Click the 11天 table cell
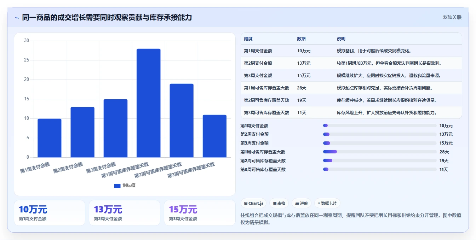The height and width of the screenshot is (240, 476). coord(302,112)
